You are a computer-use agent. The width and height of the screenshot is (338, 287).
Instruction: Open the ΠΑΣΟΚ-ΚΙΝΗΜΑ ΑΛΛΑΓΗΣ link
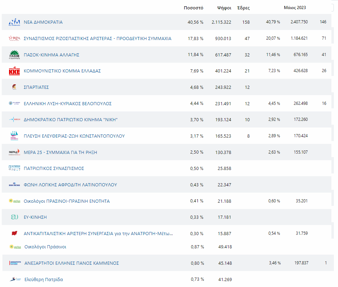[51, 55]
